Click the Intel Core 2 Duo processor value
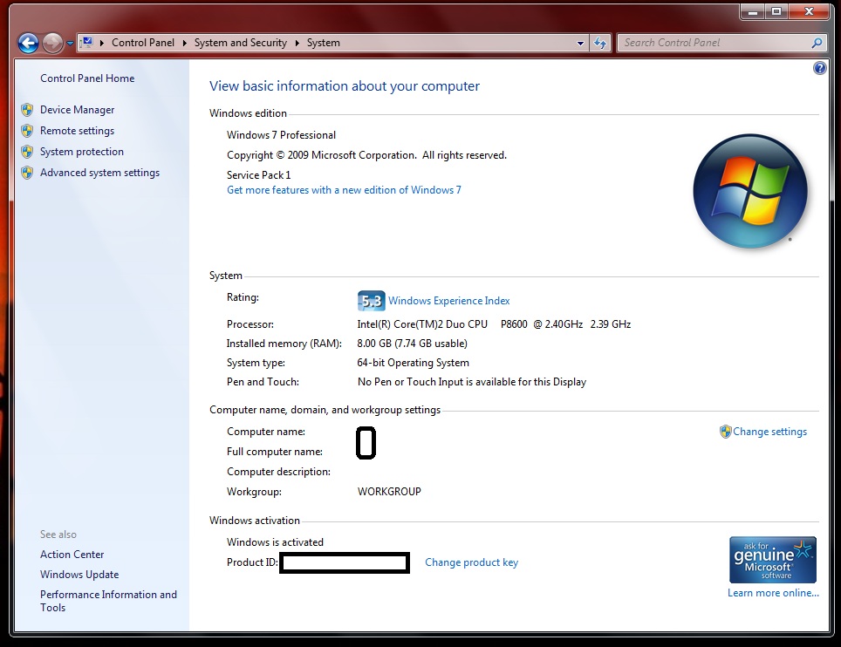Image resolution: width=841 pixels, height=647 pixels. 494,324
